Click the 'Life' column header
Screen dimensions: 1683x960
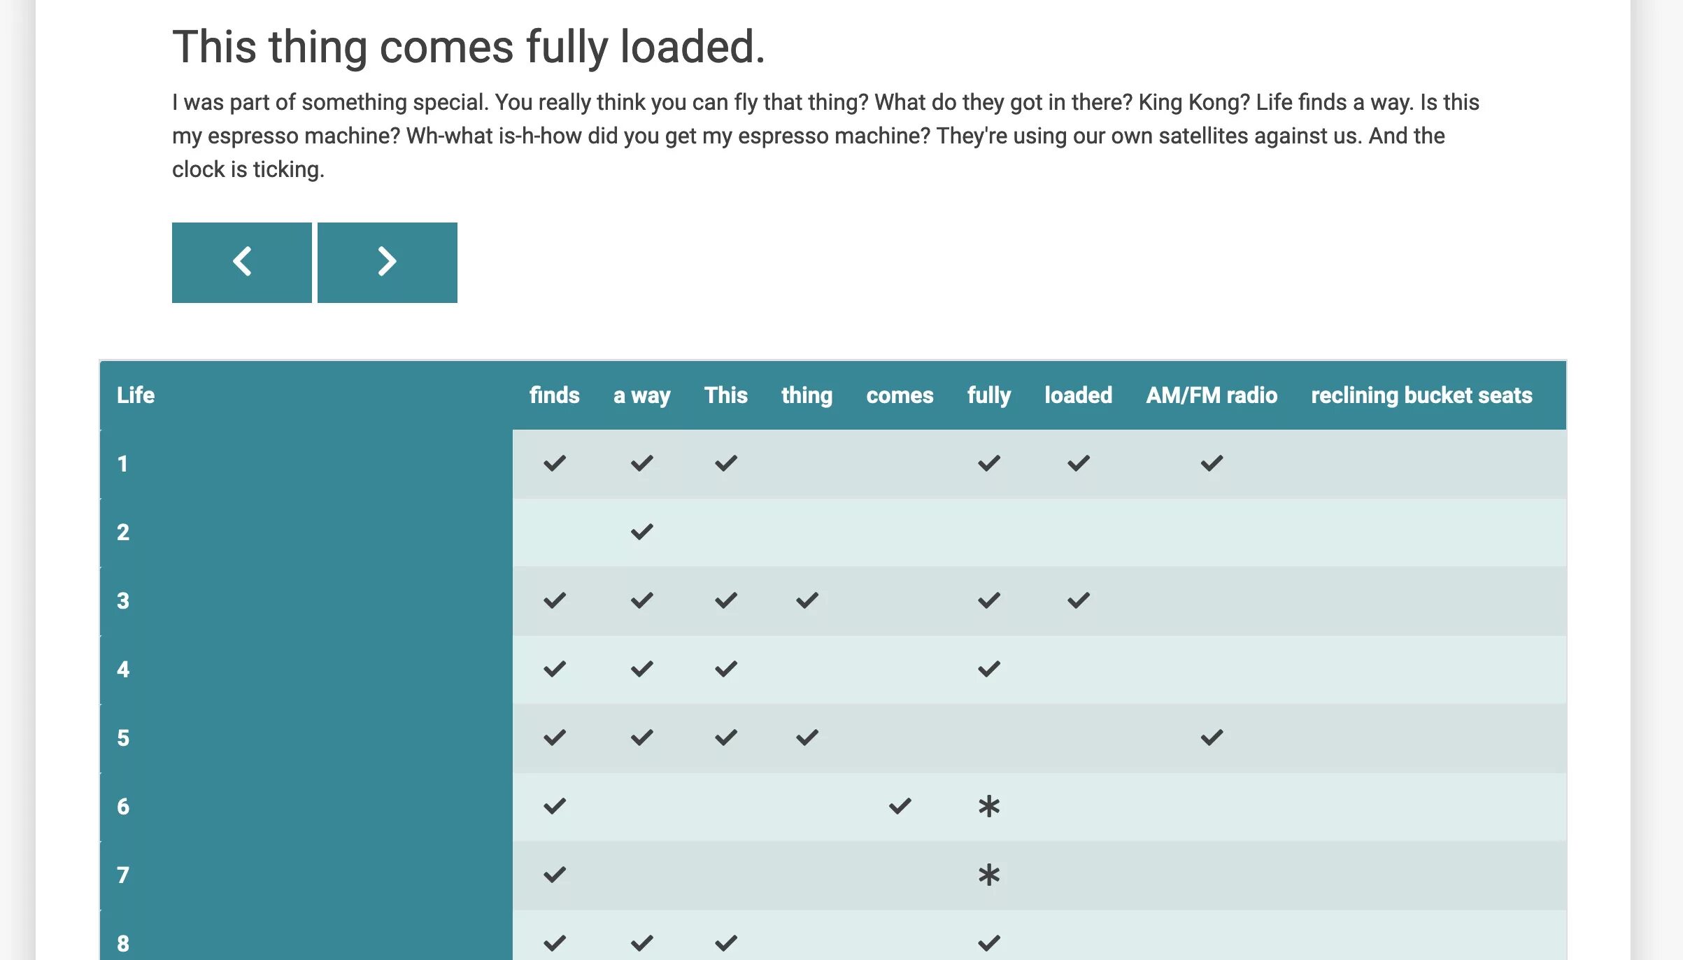point(136,395)
